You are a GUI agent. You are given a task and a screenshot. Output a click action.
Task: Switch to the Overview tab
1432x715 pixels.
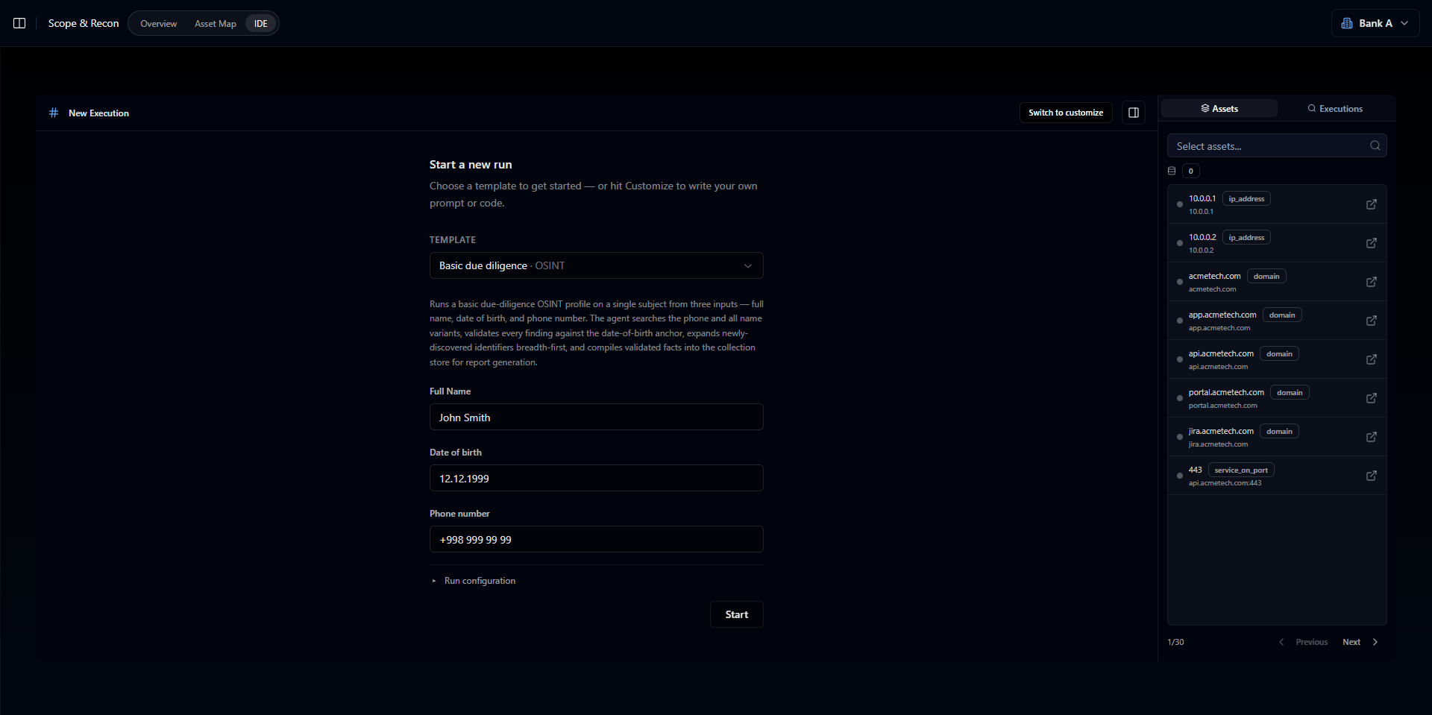coord(159,24)
